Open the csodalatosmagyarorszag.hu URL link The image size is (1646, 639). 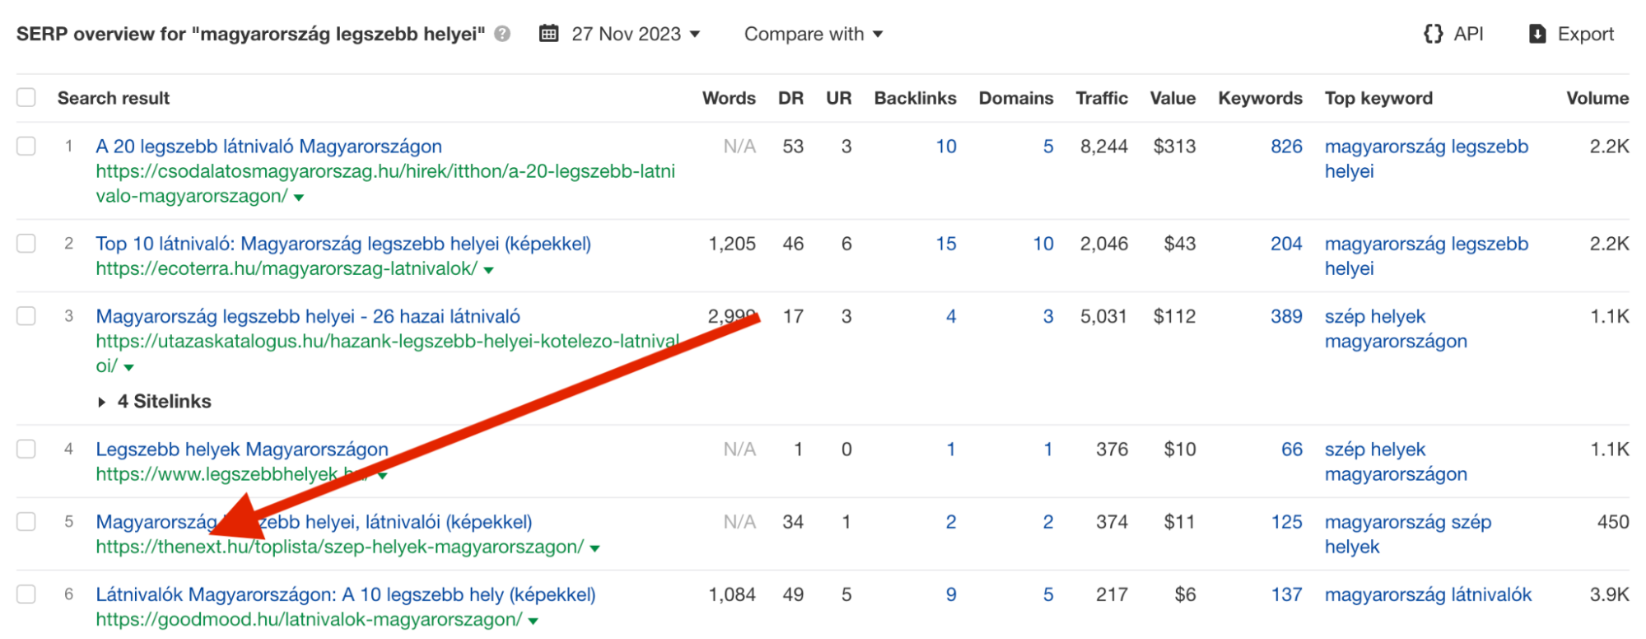pyautogui.click(x=385, y=183)
